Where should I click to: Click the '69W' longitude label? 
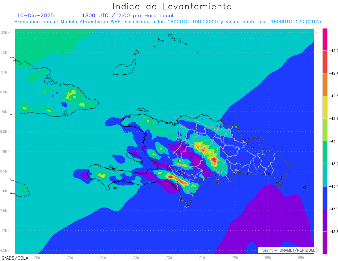point(268,257)
